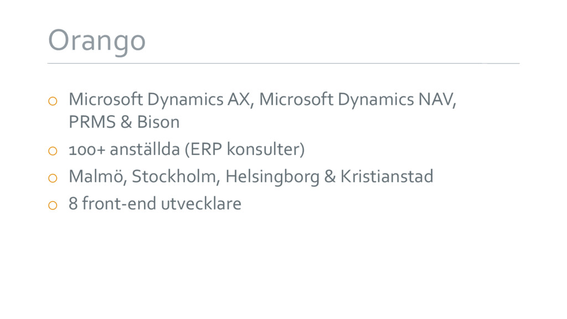Click the "Orango" slide title
Viewport: 567px width, 319px height.
(96, 41)
